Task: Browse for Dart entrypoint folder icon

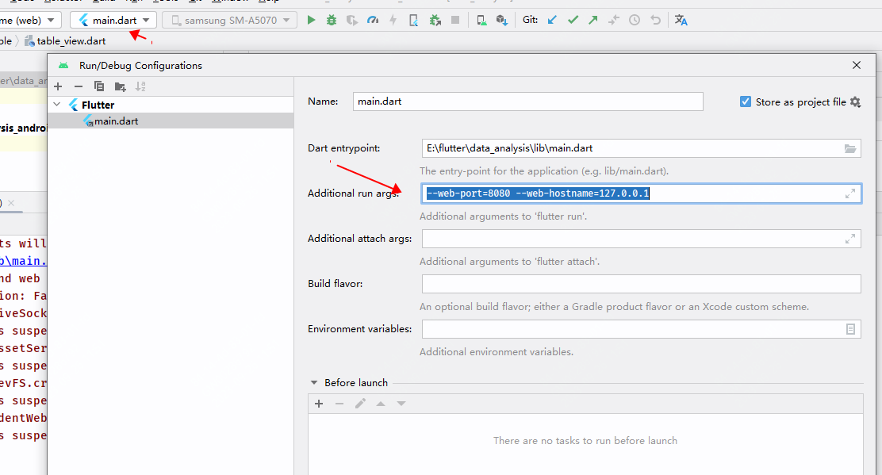Action: (850, 148)
